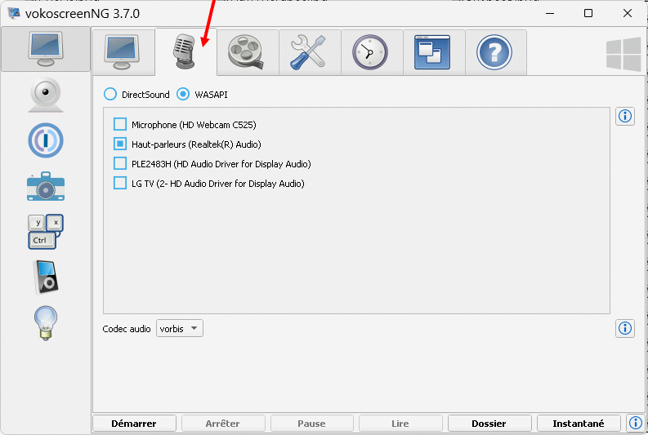This screenshot has width=648, height=435.
Task: Switch to the monitor screen tab
Action: pyautogui.click(x=123, y=52)
